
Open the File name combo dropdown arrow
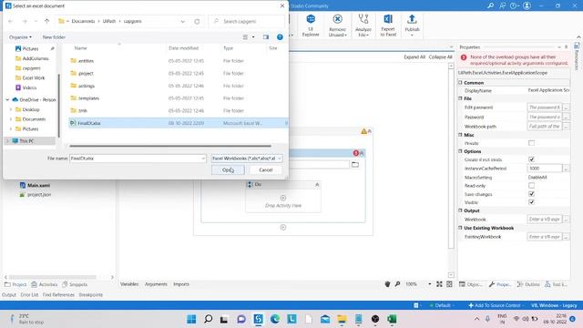tap(202, 159)
